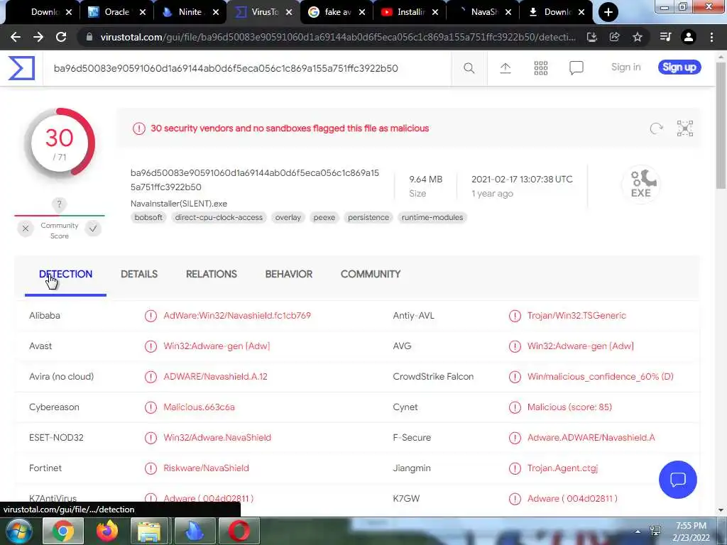
Task: Show hidden tray icons arrow
Action: pyautogui.click(x=638, y=532)
